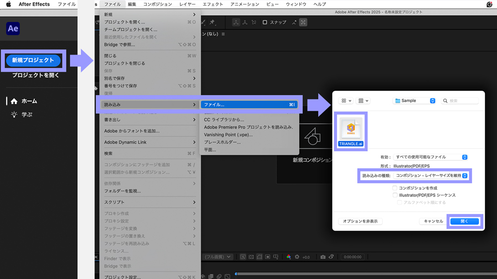Viewport: 497px width, 279px height.
Task: Open the フル画質 resolution dropdown
Action: [x=218, y=257]
